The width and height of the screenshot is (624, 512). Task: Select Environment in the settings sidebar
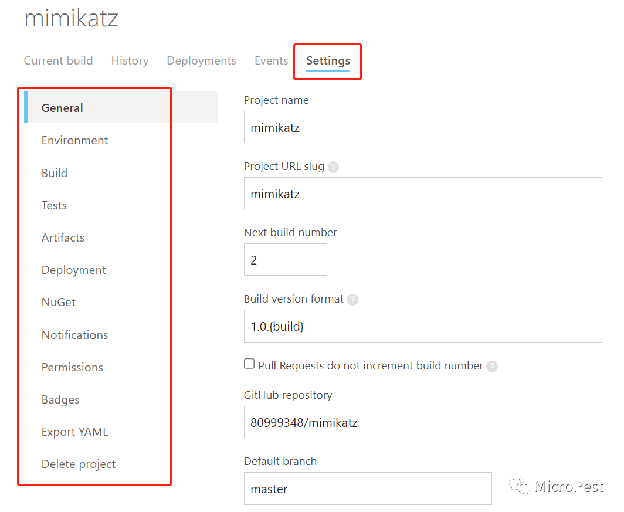pos(74,141)
